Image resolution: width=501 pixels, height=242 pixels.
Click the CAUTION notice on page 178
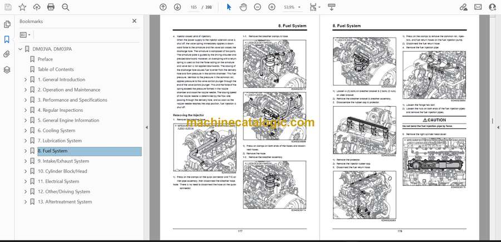[x=434, y=120]
